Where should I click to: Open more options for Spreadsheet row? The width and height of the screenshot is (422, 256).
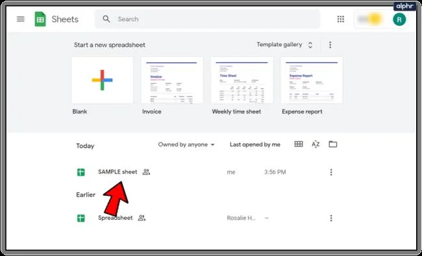[331, 218]
